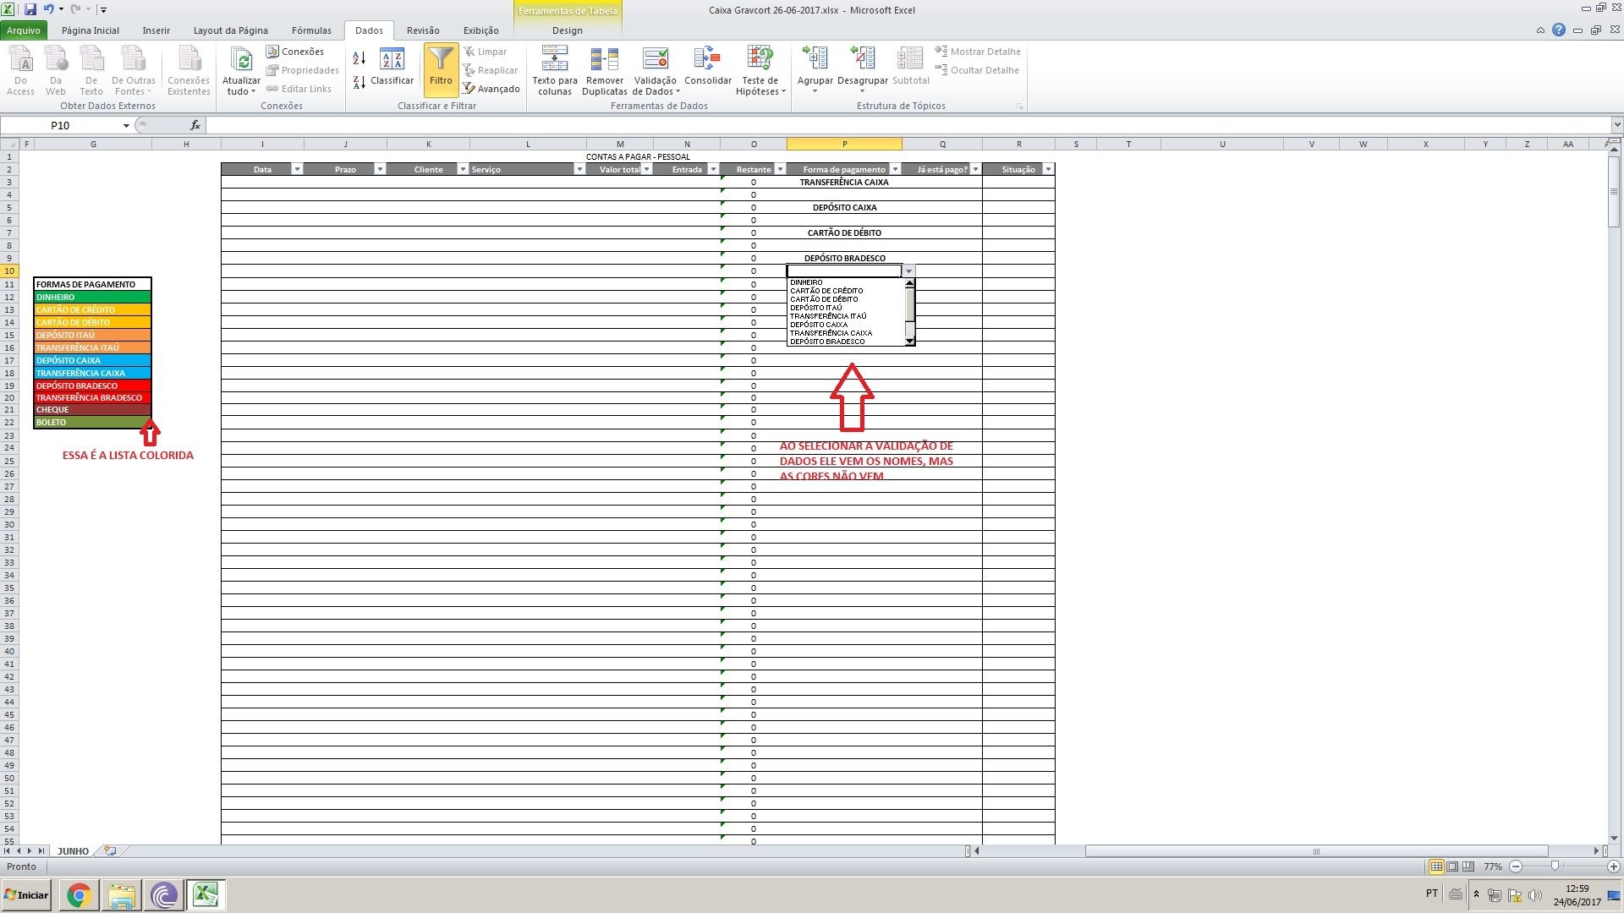1624x913 pixels.
Task: Click the Undo icon
Action: [x=49, y=9]
